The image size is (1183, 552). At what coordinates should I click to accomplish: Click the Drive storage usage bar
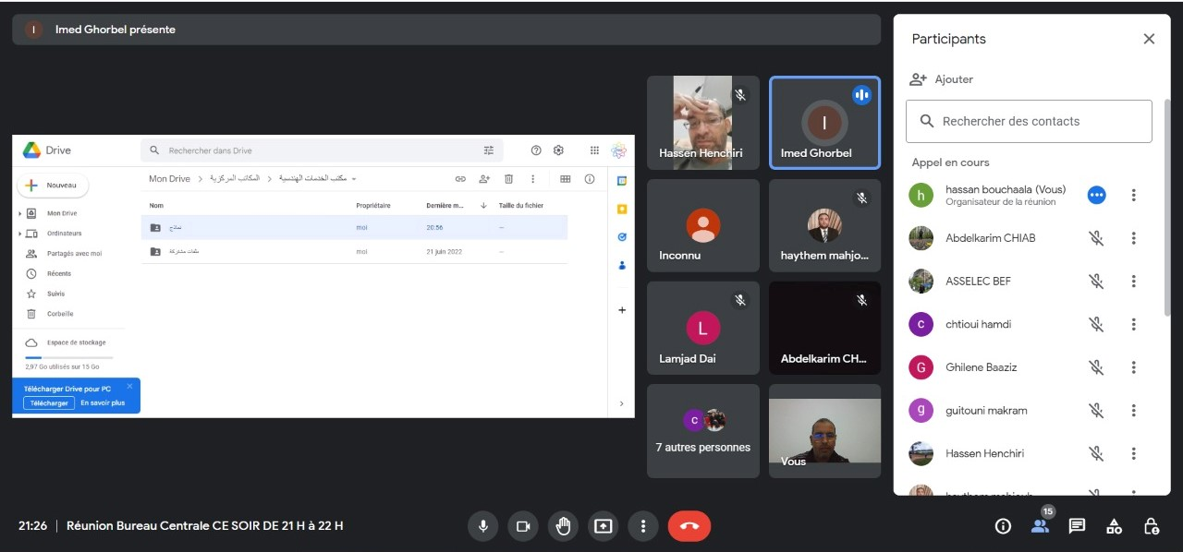(x=69, y=357)
